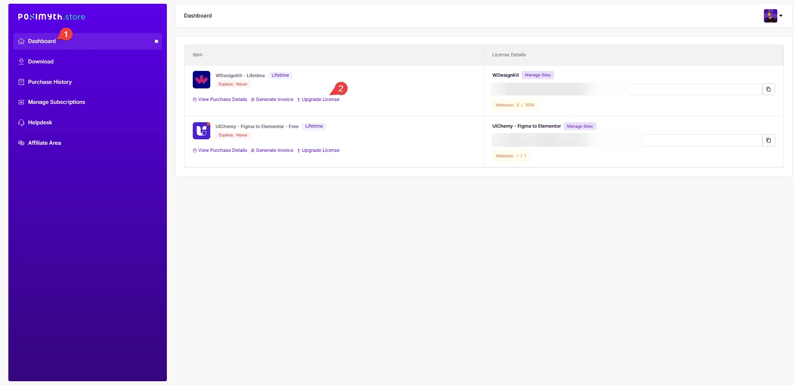
Task: Click the WDesignKit product icon
Action: (201, 80)
